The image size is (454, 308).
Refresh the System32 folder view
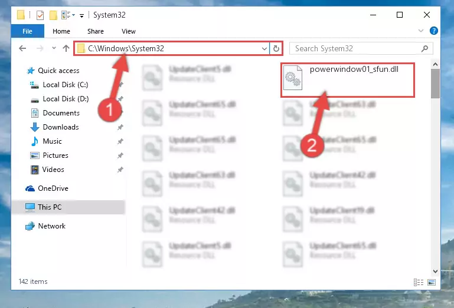pos(276,48)
